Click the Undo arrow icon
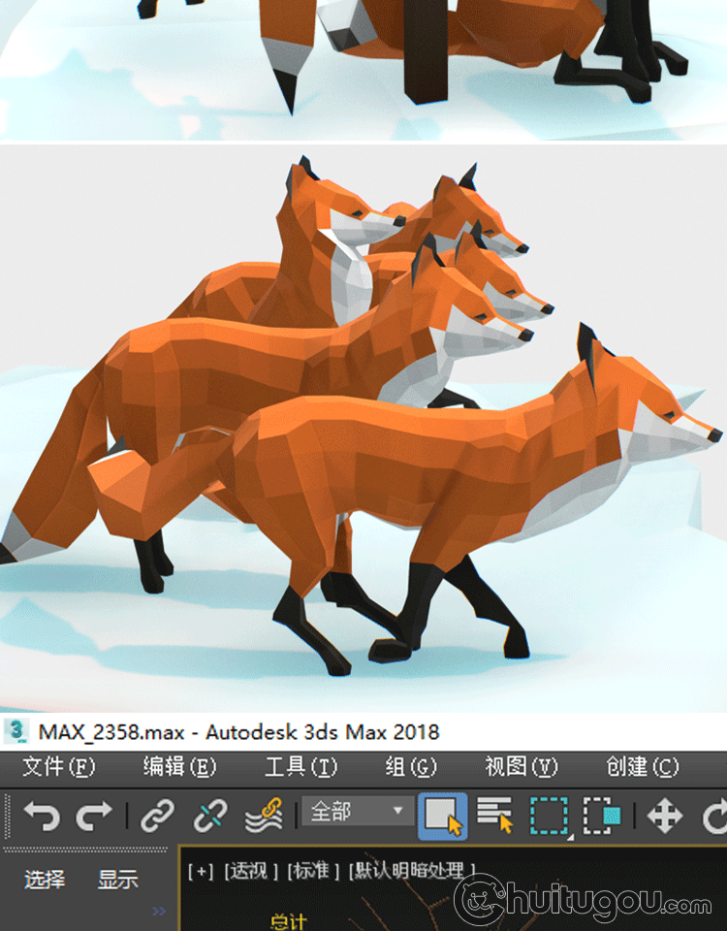 [x=41, y=817]
